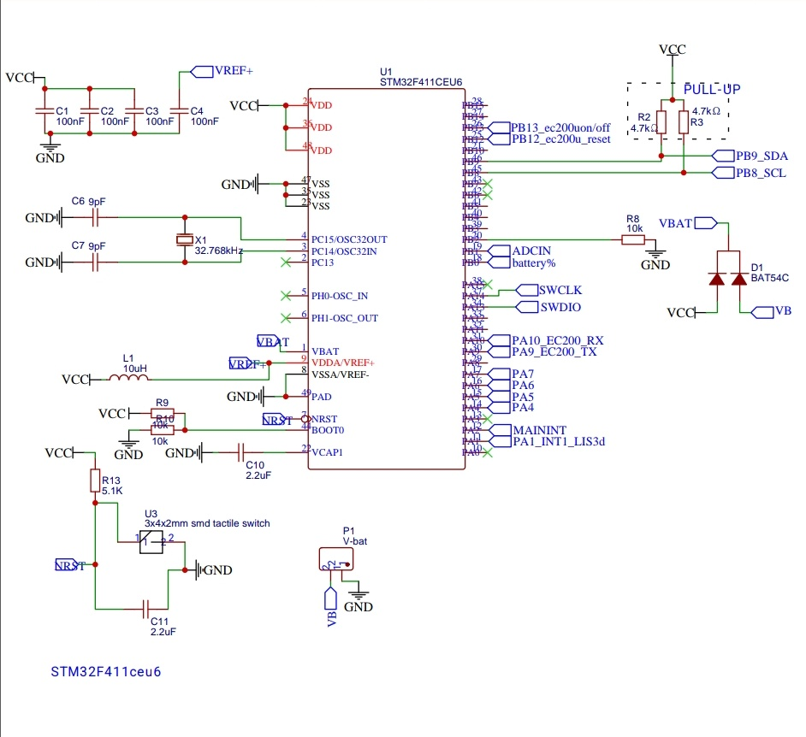Select resistor R13 5.1K symbol

coord(95,481)
